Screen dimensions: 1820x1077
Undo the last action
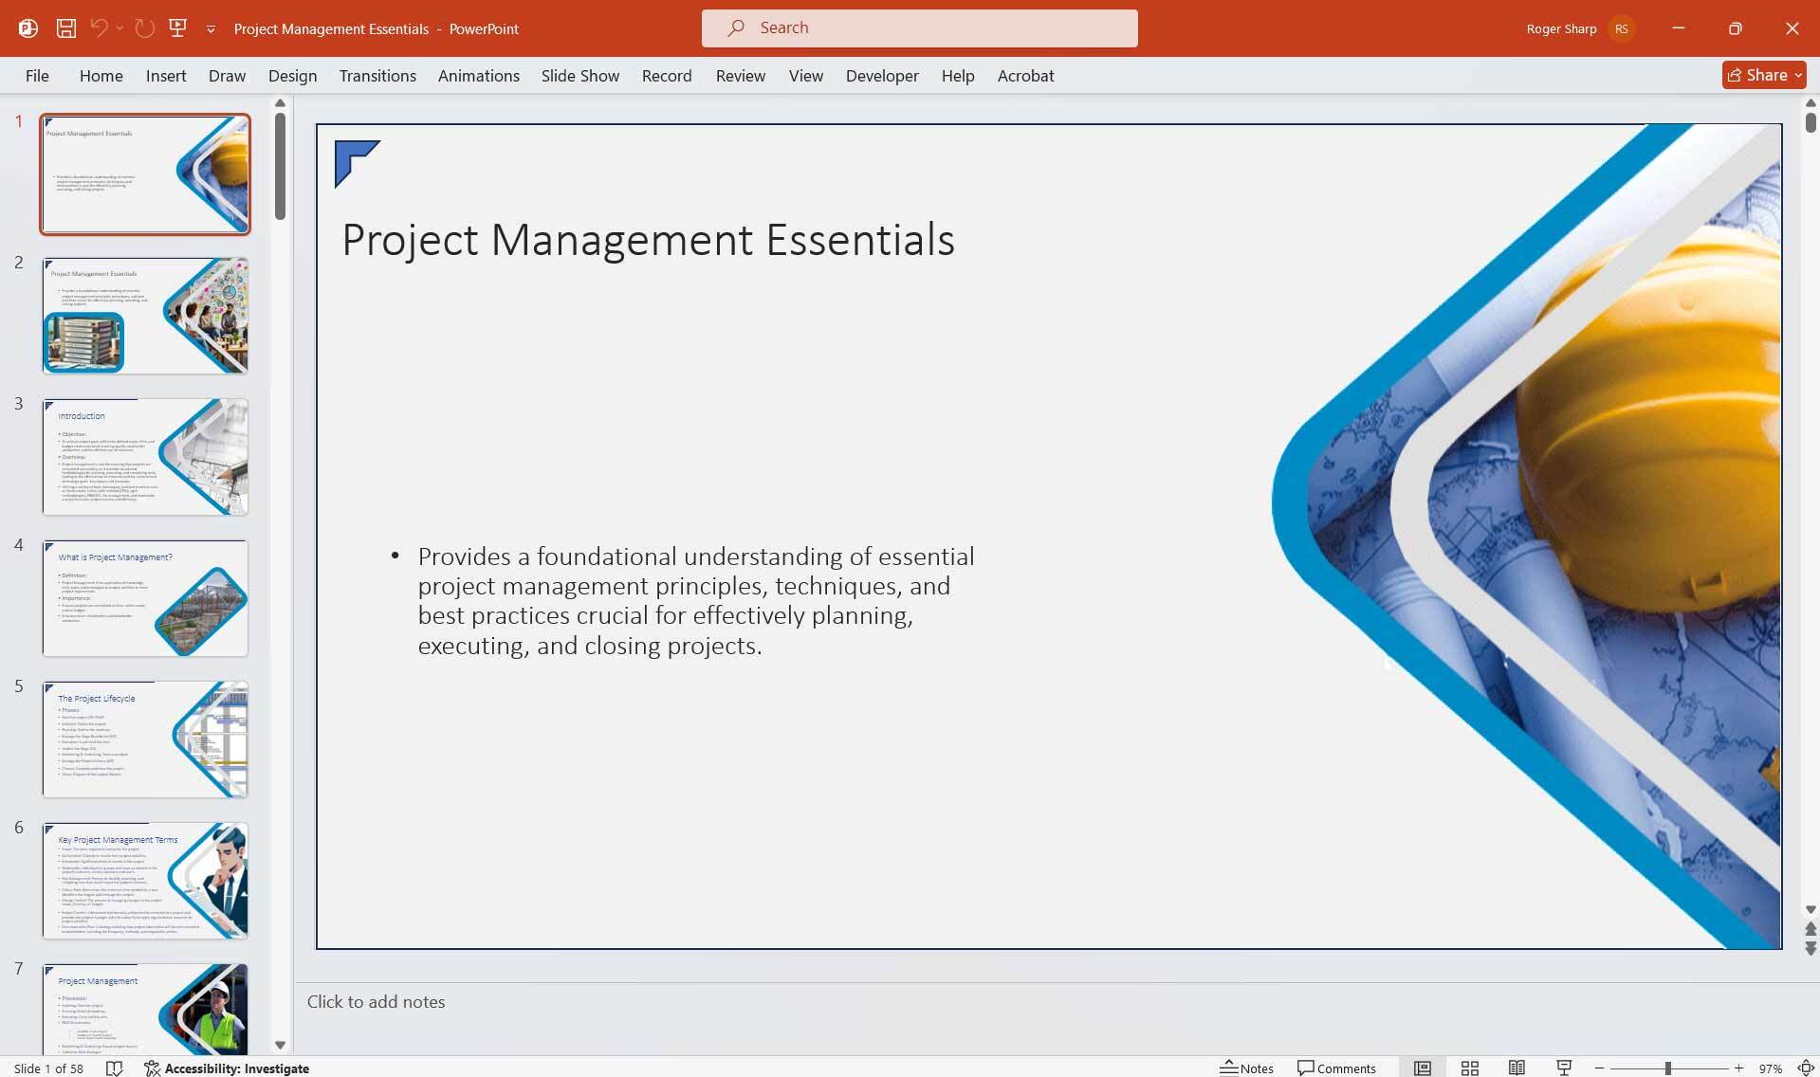[x=99, y=27]
